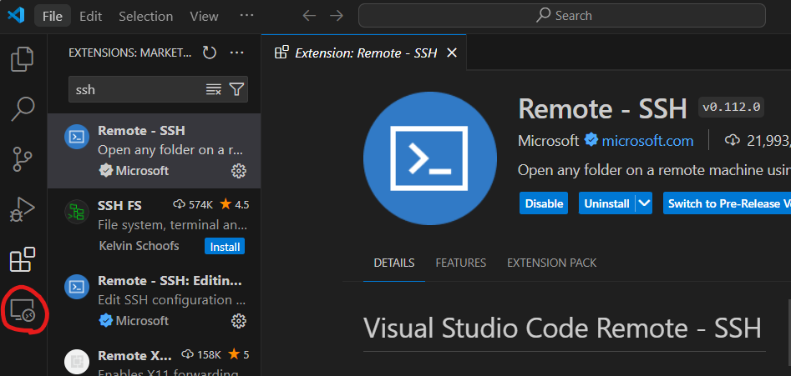Open the Run and Debug view
791x376 pixels.
pos(23,209)
